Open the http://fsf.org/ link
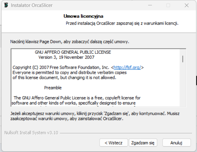The height and width of the screenshot is (152, 197). (127, 68)
